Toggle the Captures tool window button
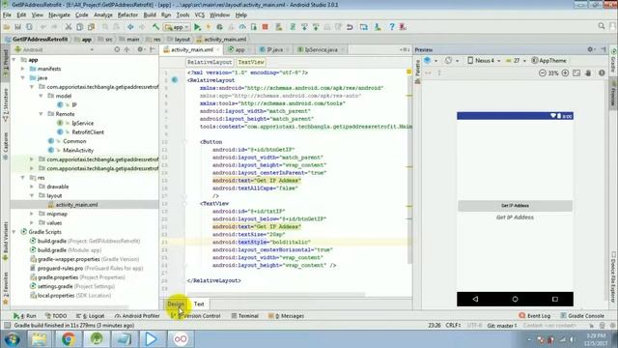The image size is (618, 348). point(6,146)
